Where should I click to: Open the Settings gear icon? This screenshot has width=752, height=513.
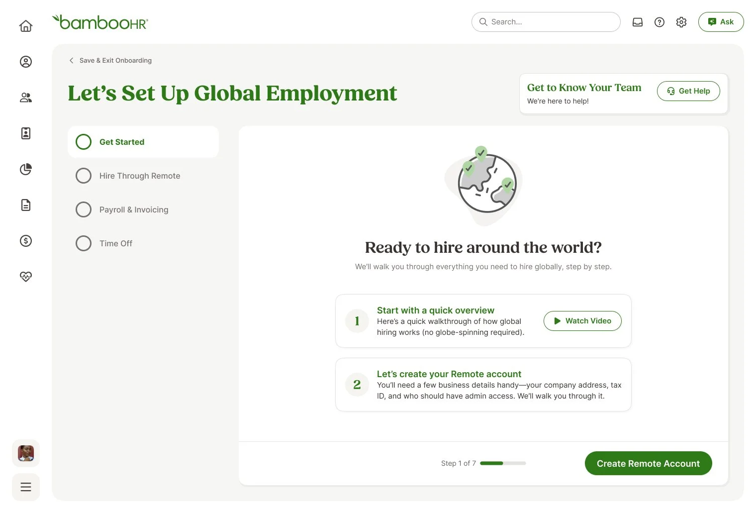[681, 22]
